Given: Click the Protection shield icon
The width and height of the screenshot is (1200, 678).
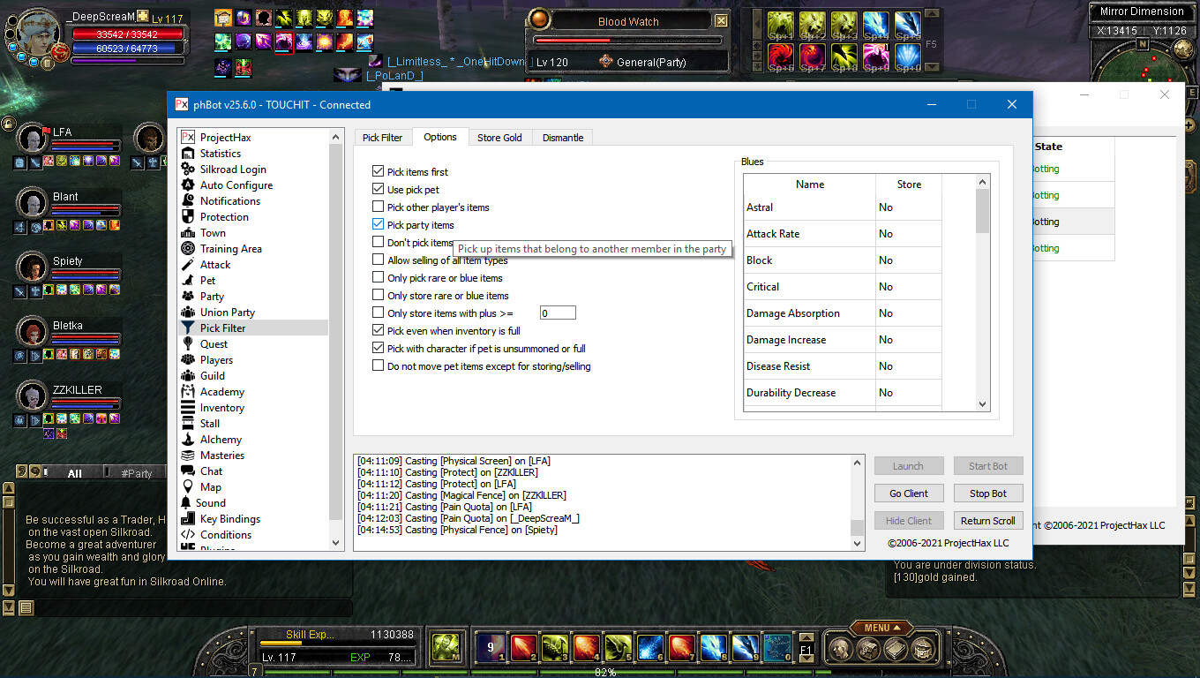Looking at the screenshot, I should tap(187, 217).
